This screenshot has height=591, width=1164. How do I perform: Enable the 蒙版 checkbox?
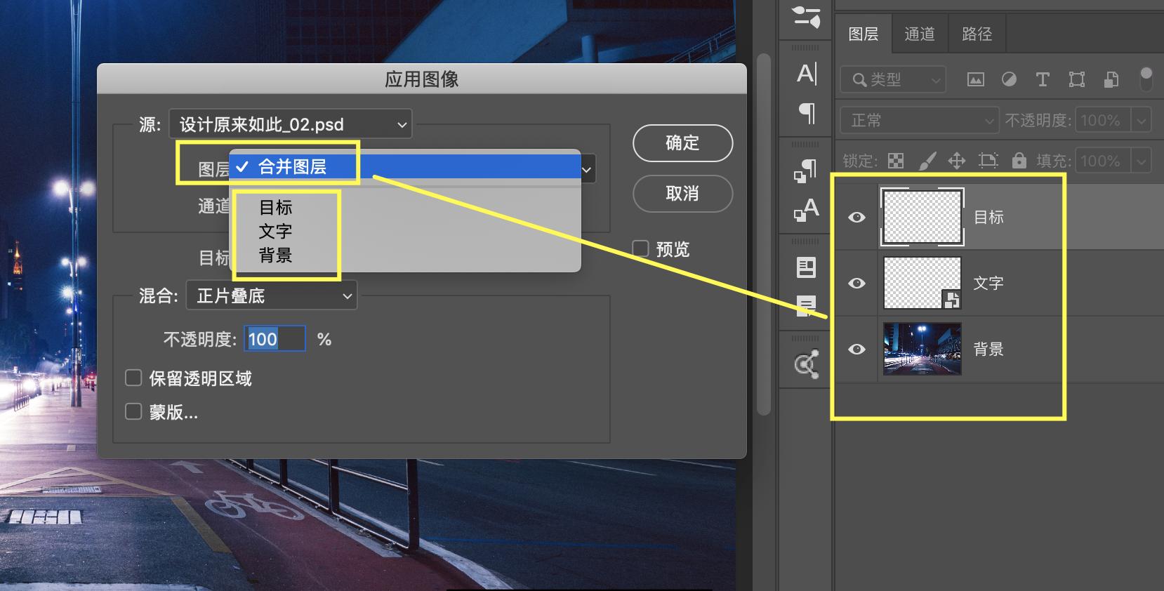(x=133, y=411)
